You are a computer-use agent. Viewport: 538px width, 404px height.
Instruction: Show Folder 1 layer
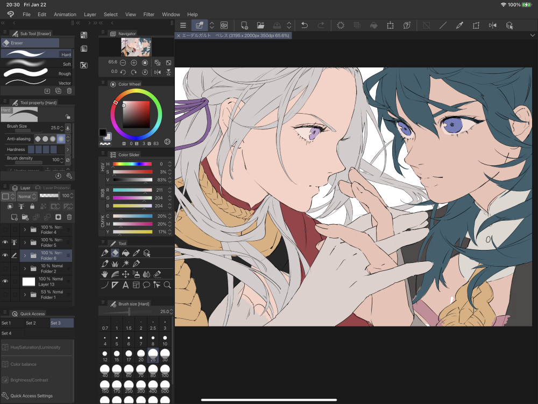click(5, 295)
